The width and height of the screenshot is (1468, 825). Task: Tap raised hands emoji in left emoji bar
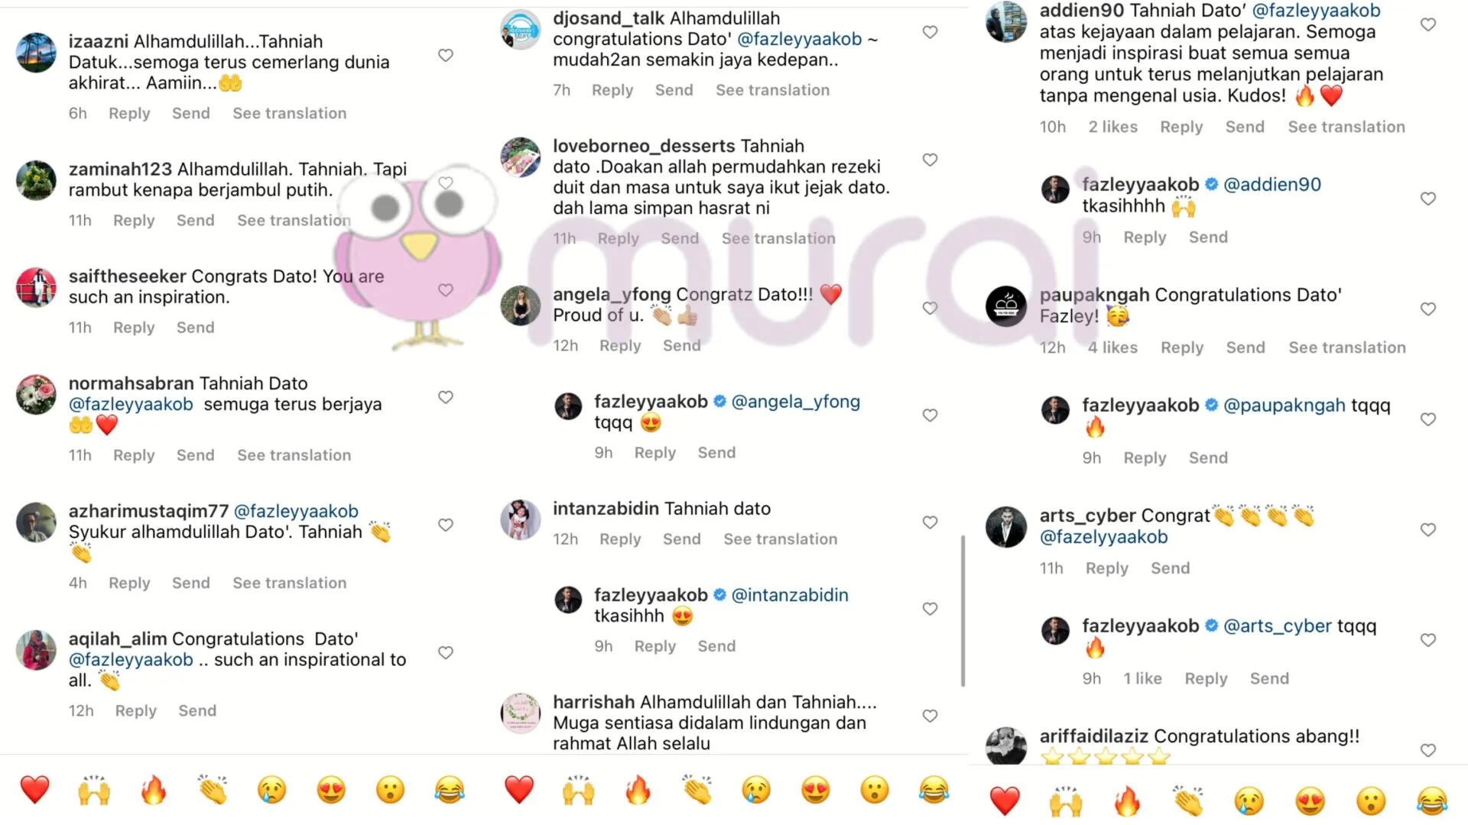[x=94, y=789]
